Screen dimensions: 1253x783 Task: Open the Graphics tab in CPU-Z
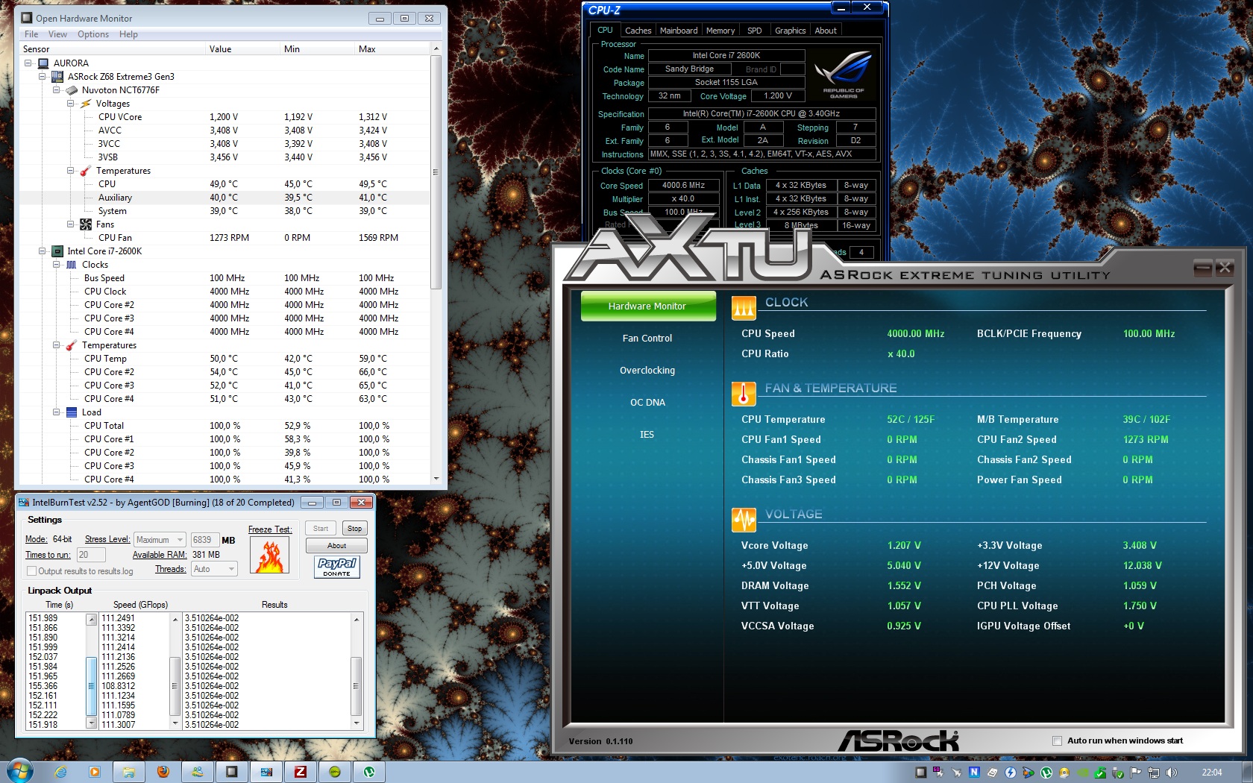pyautogui.click(x=791, y=31)
